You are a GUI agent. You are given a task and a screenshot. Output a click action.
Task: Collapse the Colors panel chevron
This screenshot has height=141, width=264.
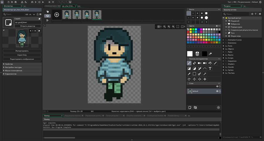point(219,26)
